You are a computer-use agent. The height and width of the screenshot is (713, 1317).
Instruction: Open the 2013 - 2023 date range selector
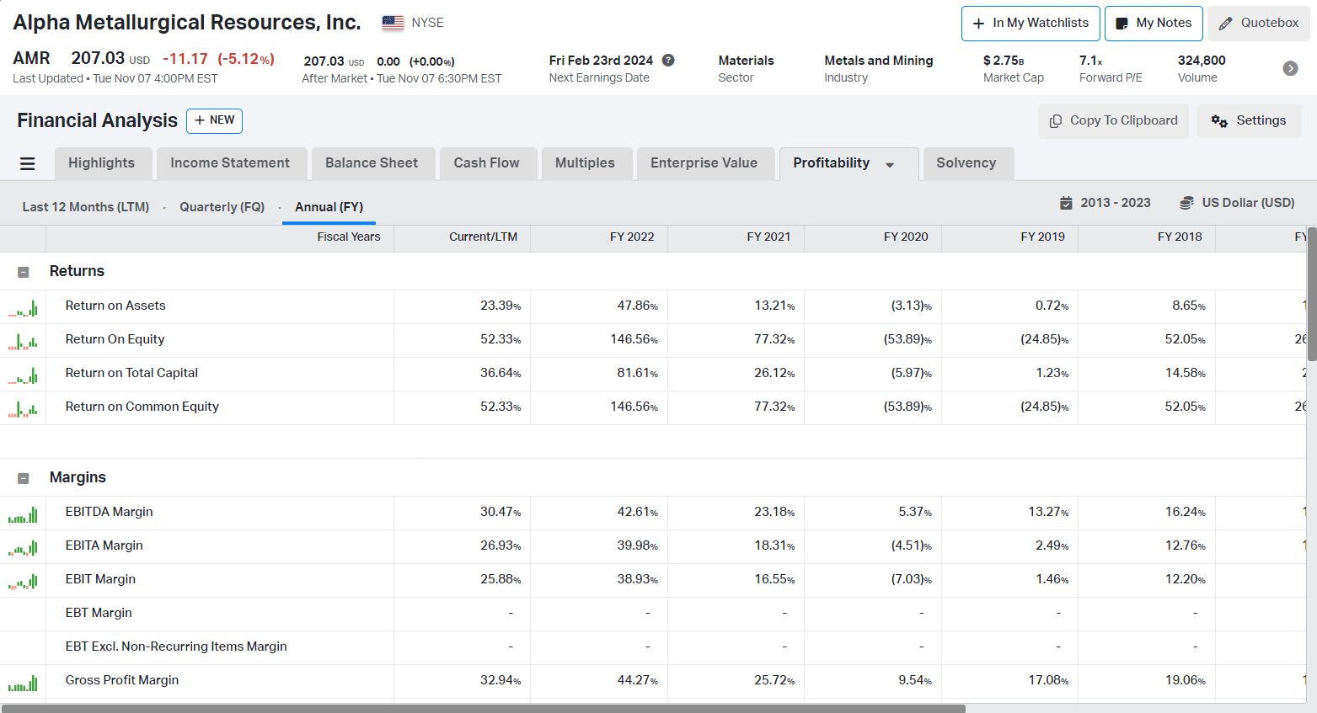1106,203
